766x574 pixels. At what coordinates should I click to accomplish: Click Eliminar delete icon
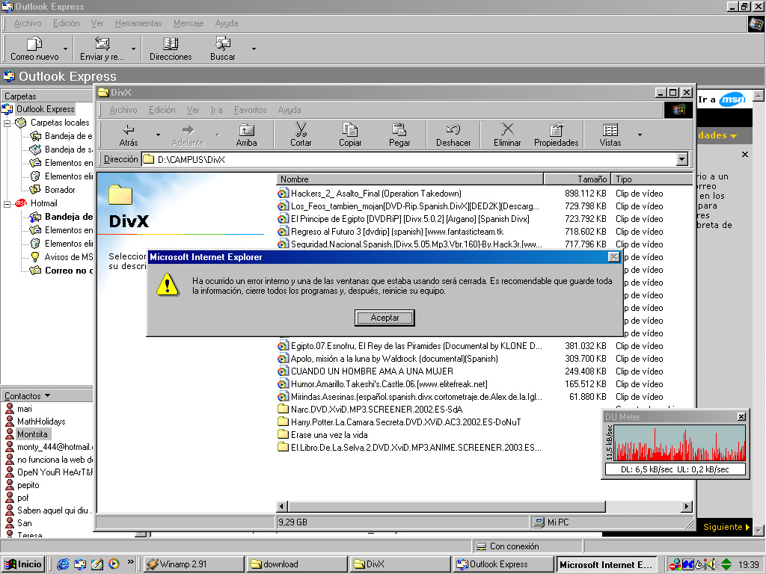pos(507,129)
